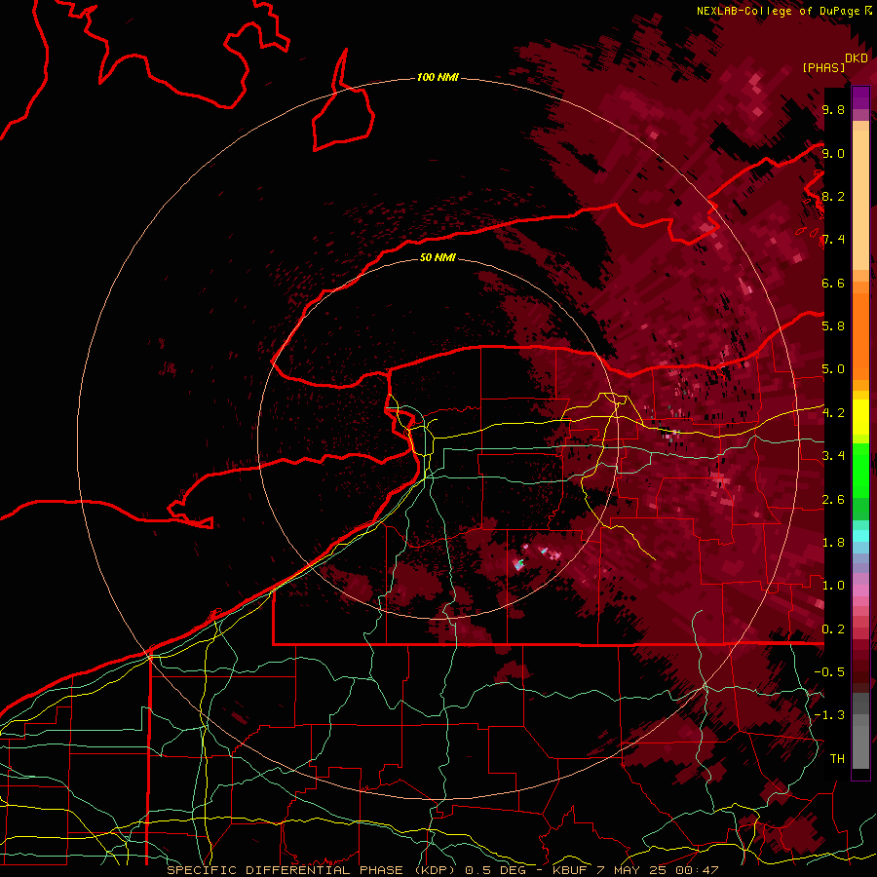Click the [PHAS] legend unit label
877x877 pixels.
823,68
